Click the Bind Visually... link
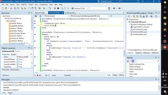 coord(15,70)
